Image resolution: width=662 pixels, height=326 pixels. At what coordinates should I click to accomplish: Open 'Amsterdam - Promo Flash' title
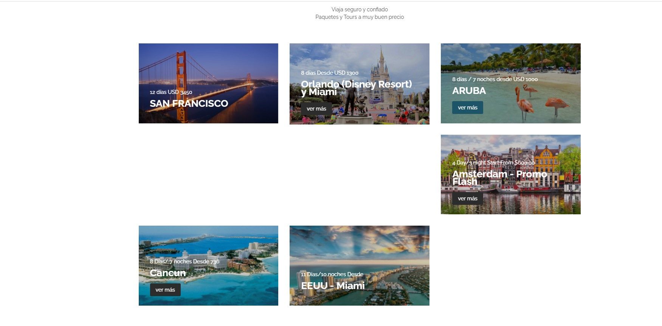coord(499,178)
